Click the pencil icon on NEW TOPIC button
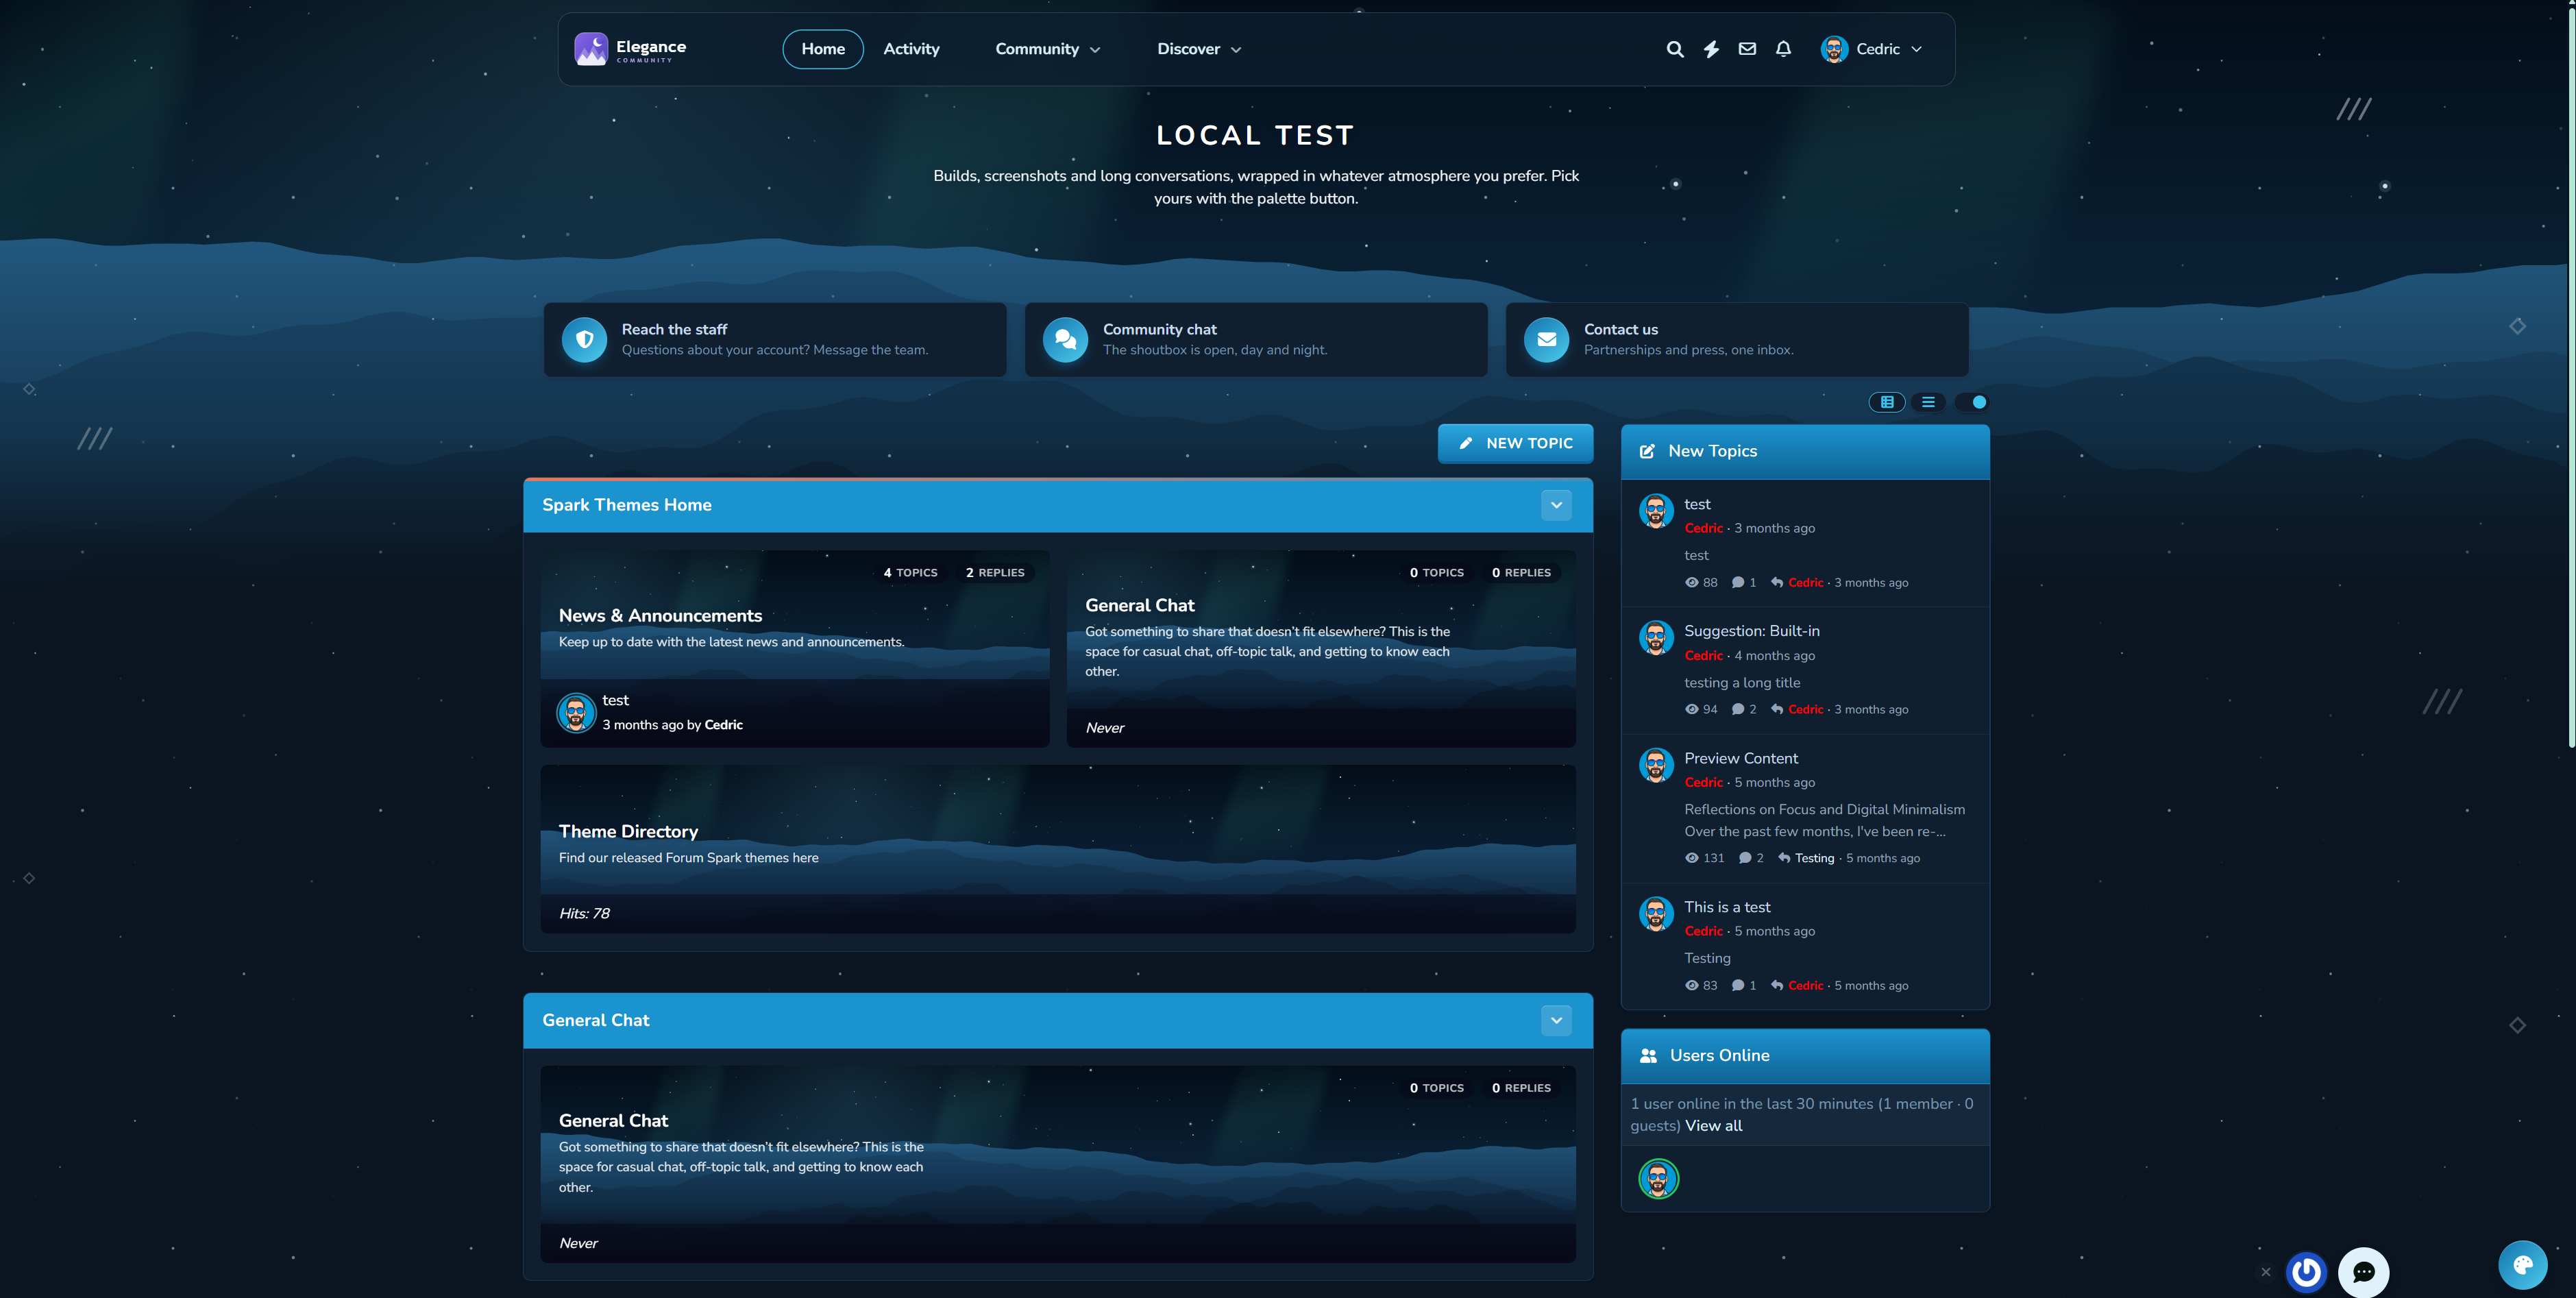 coord(1465,443)
